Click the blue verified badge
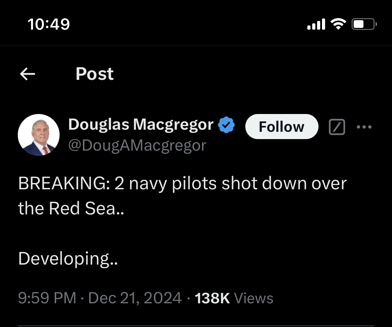This screenshot has height=327, width=392. (x=226, y=126)
